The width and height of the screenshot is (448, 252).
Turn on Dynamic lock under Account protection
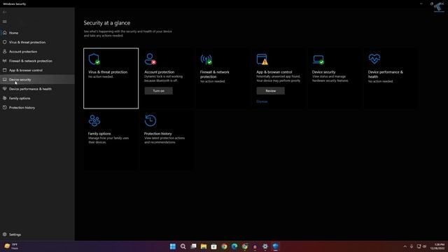(x=159, y=91)
